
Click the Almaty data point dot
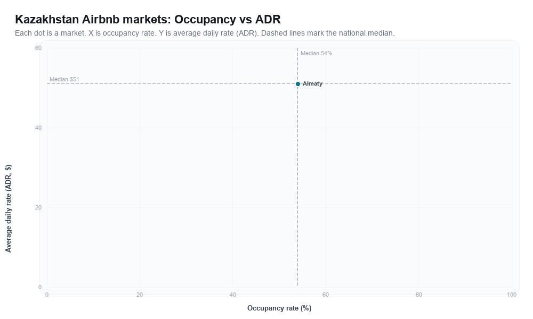click(x=298, y=83)
